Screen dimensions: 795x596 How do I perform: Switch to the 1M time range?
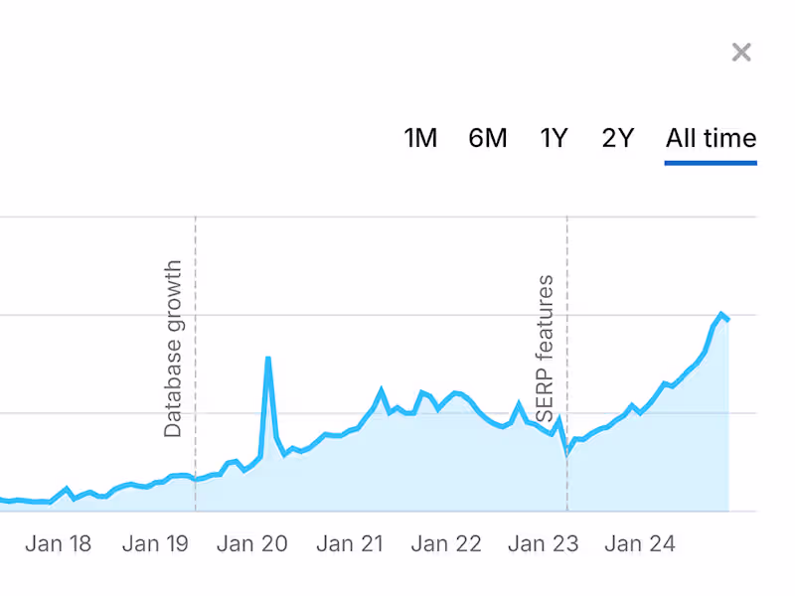(x=420, y=138)
